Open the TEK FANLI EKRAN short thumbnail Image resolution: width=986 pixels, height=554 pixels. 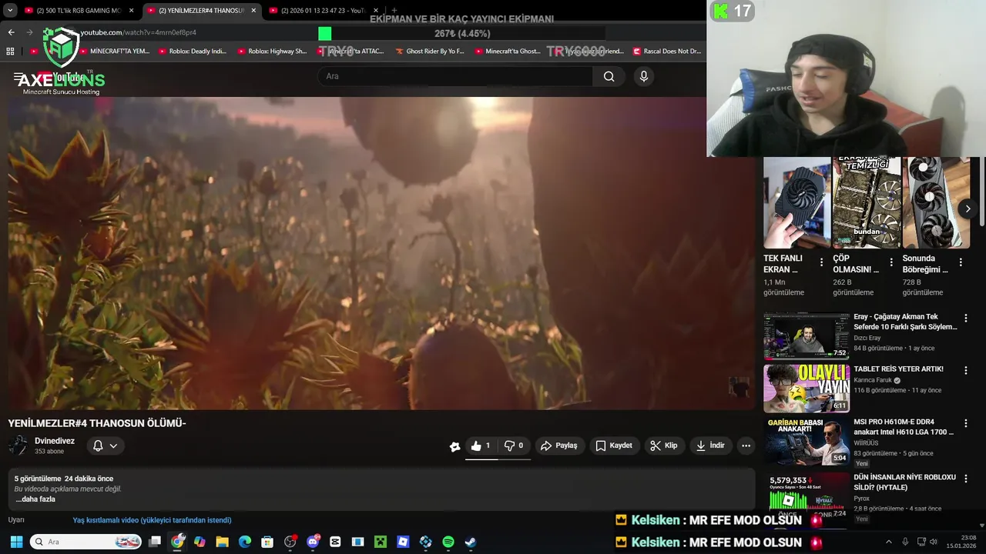pyautogui.click(x=797, y=203)
